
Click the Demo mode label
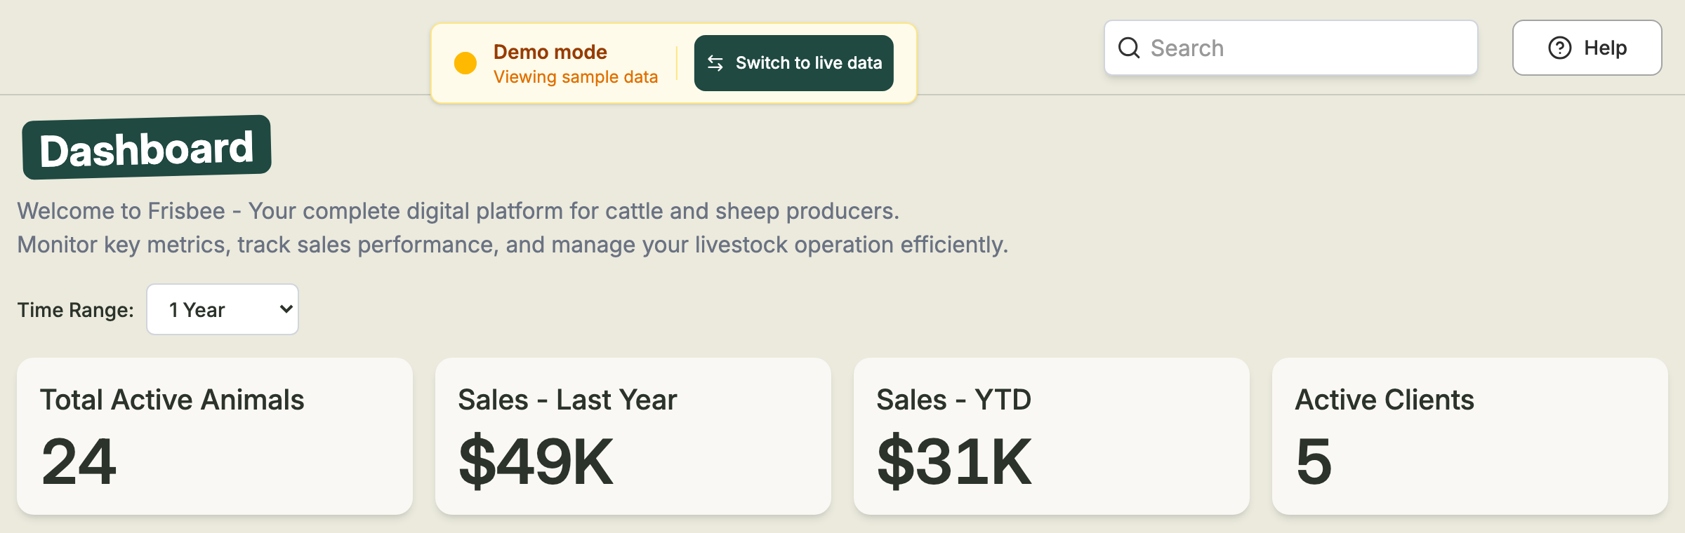click(550, 52)
